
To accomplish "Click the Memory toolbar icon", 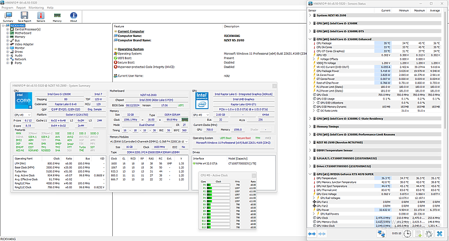I will pyautogui.click(x=57, y=17).
